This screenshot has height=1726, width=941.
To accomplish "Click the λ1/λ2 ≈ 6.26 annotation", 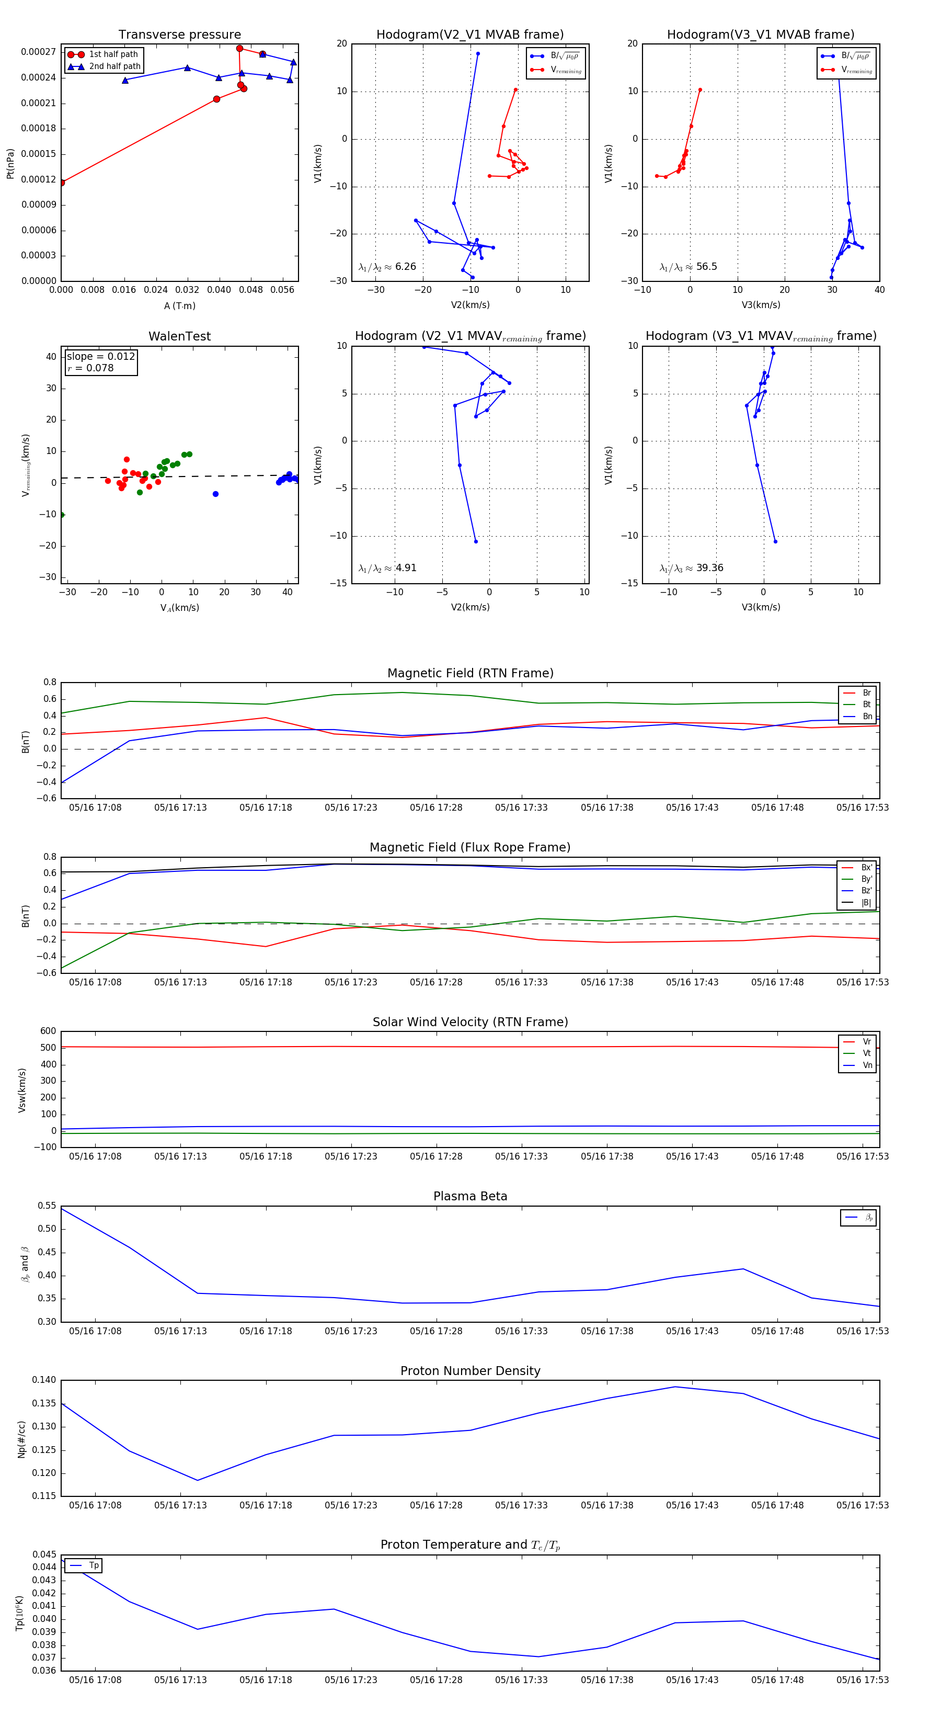I will (387, 267).
